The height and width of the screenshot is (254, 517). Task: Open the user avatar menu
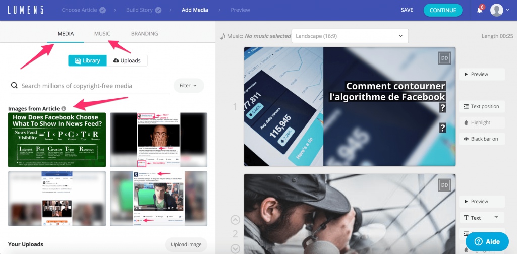pos(496,10)
